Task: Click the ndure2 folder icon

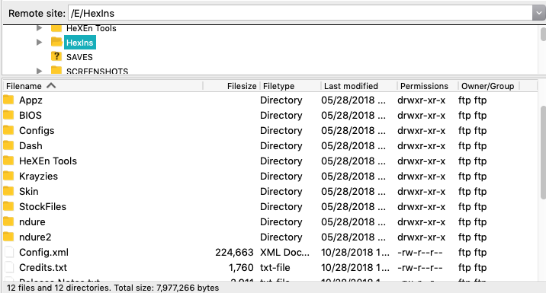Action: 8,237
